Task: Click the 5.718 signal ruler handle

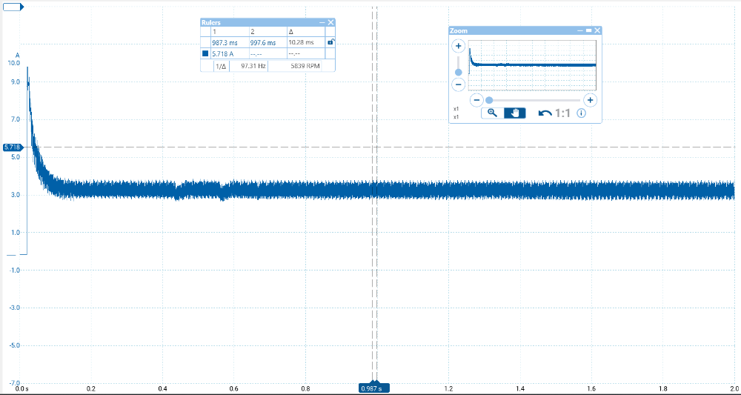Action: click(x=12, y=147)
